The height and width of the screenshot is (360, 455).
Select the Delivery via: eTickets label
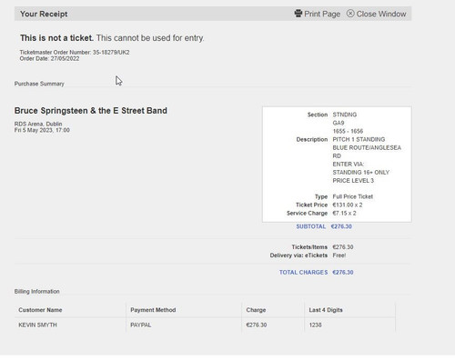(x=298, y=255)
